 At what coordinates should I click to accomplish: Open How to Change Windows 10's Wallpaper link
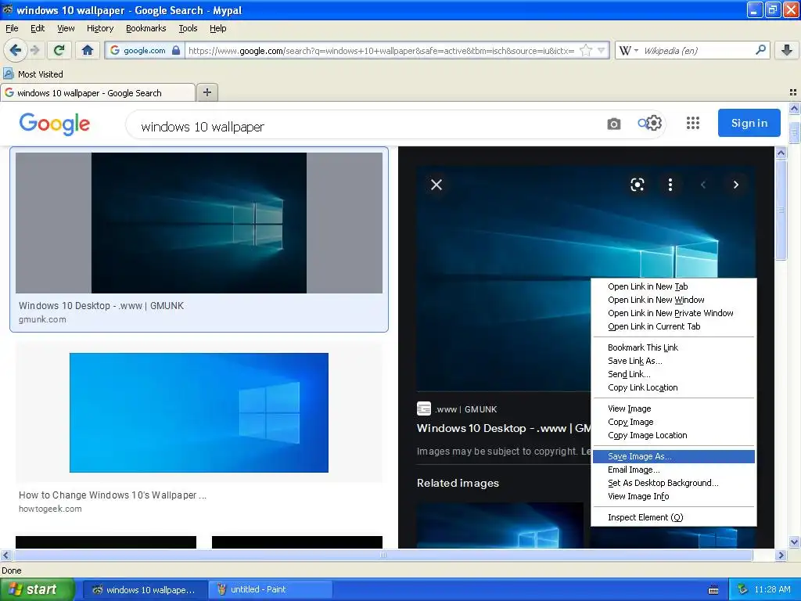click(113, 495)
